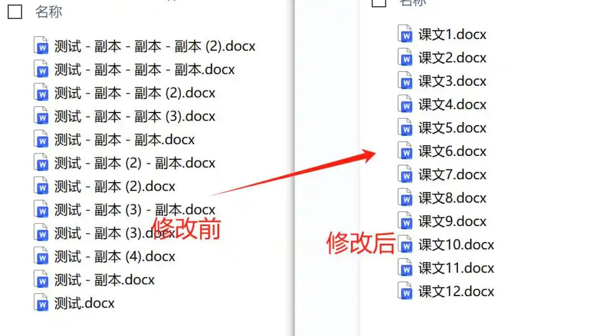Select file 测试 - 副本 - 副本 (3).docx
592x336 pixels.
click(x=125, y=116)
